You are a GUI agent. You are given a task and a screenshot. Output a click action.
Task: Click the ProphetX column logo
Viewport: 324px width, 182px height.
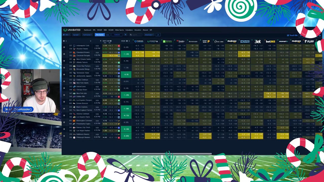point(283,41)
